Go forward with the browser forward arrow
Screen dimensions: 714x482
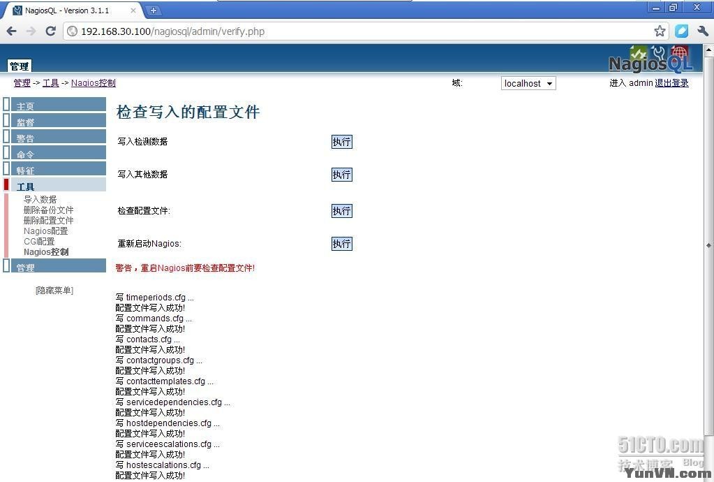(x=31, y=31)
